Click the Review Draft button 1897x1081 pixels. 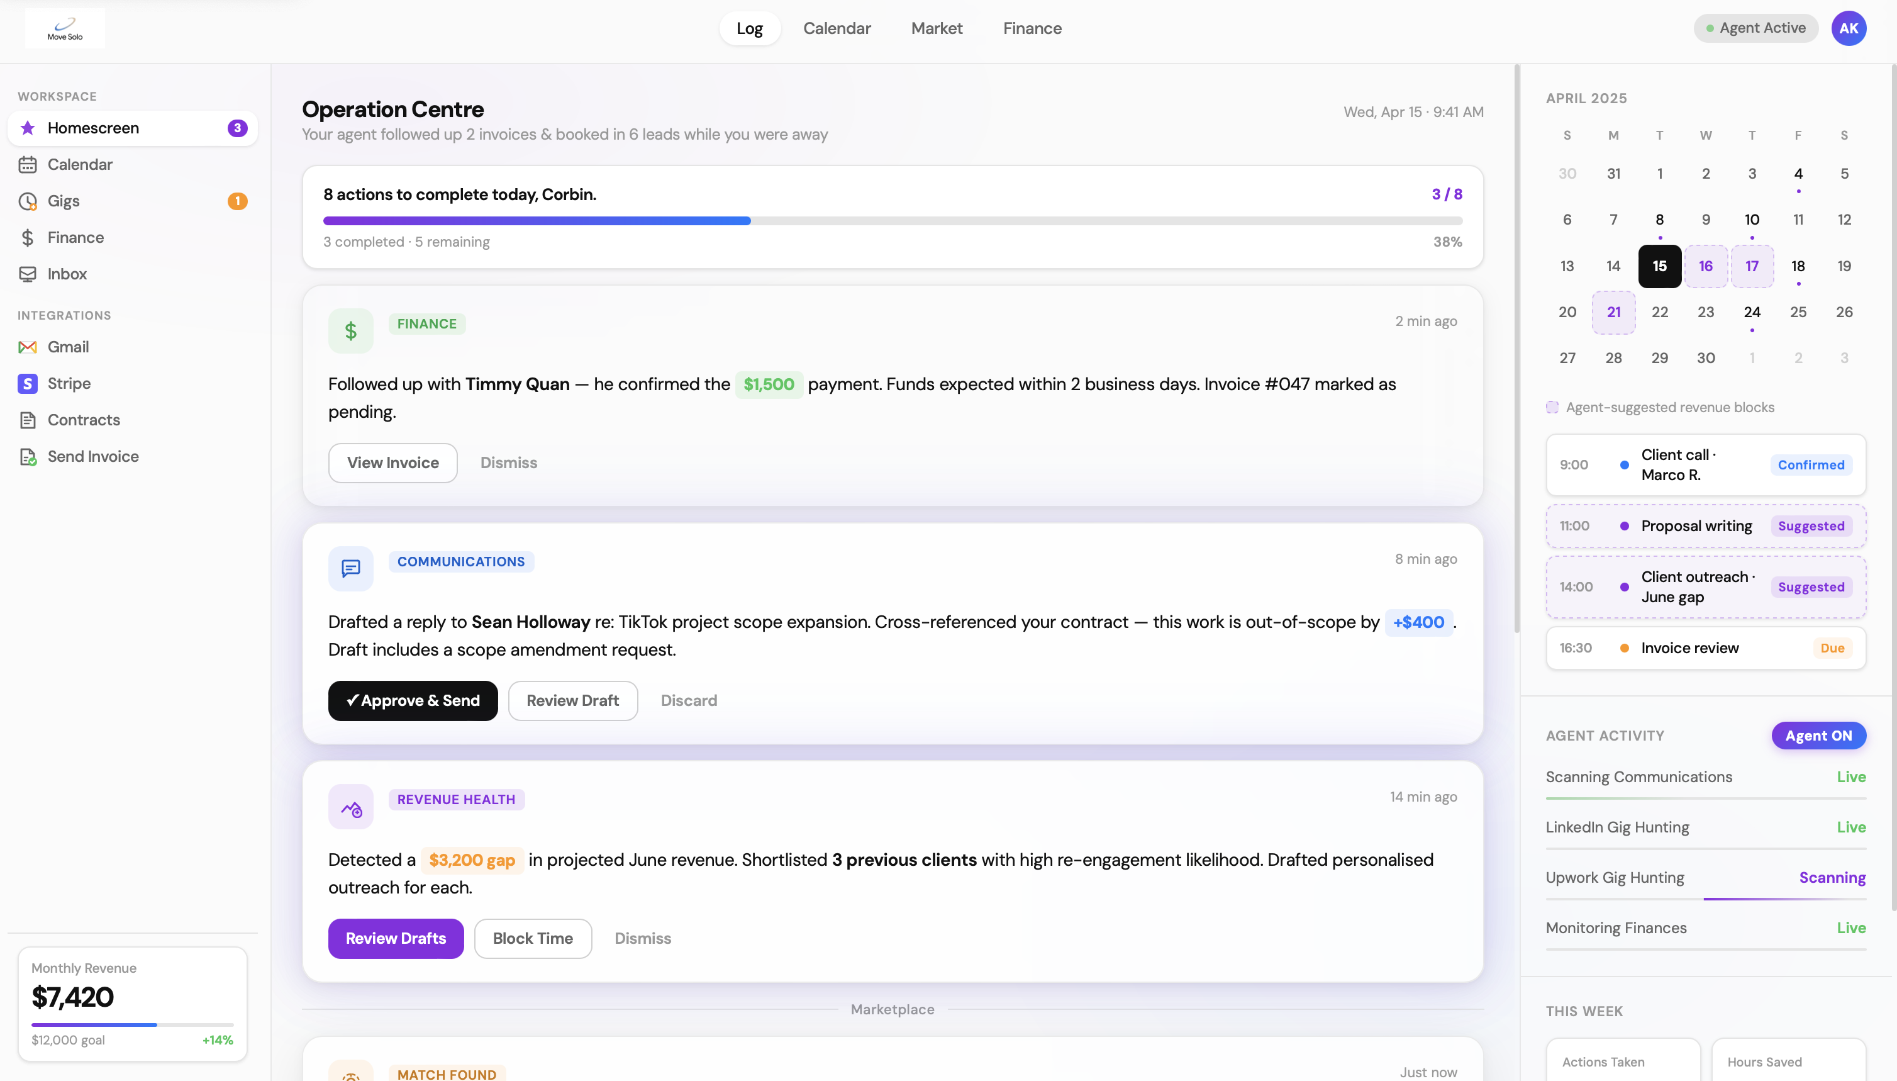pos(572,700)
